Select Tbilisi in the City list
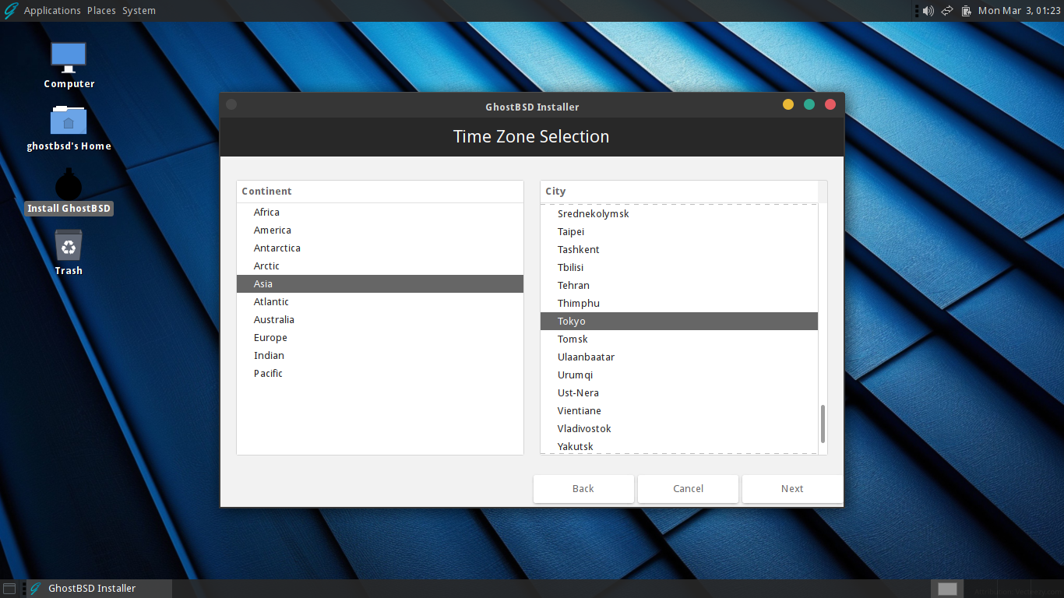This screenshot has height=598, width=1064. (x=679, y=268)
